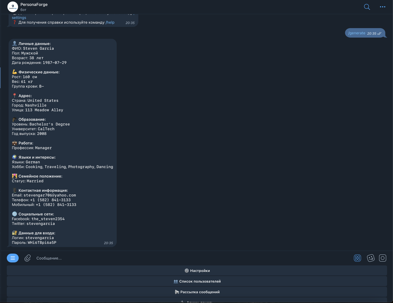Viewport: 393px width, 303px height.
Task: Click Телефон number +1 (582) 841-3133
Action: point(50,200)
